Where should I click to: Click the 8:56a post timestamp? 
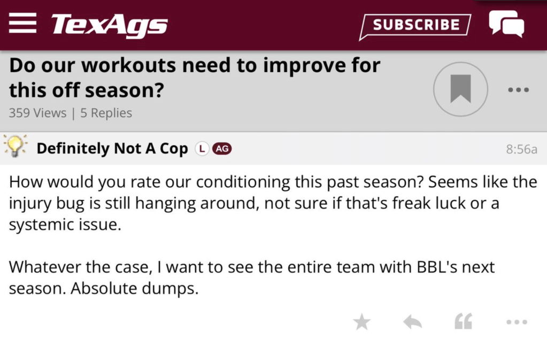(x=521, y=149)
